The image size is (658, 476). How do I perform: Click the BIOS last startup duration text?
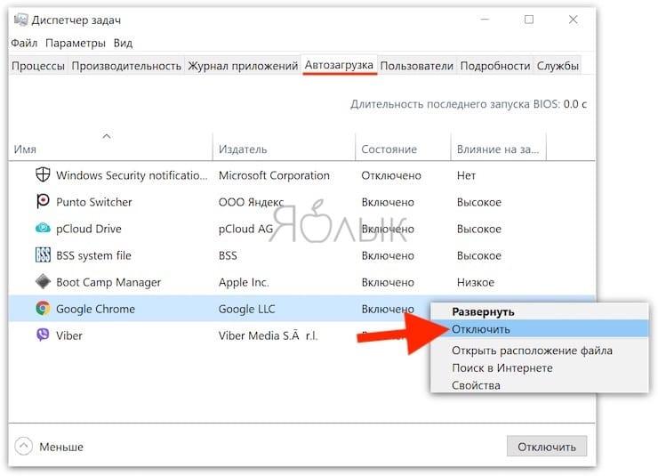[x=469, y=104]
